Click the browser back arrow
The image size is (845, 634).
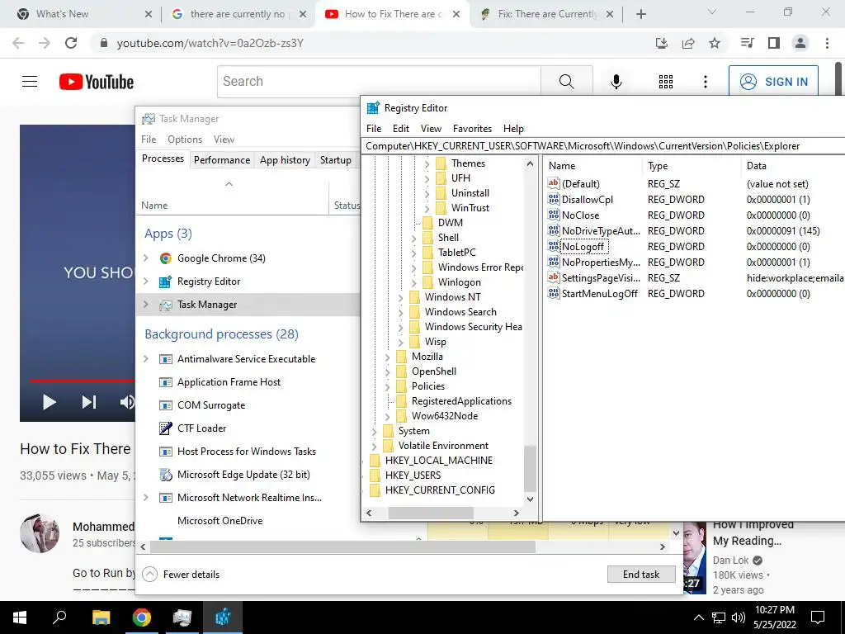click(18, 43)
